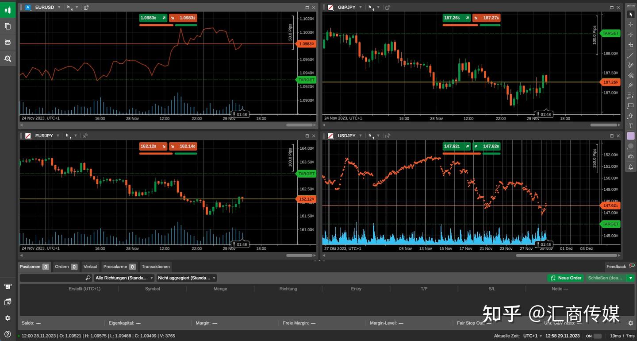Click the Erstellt (UTC+1) column header
This screenshot has width=637, height=341.
point(84,289)
